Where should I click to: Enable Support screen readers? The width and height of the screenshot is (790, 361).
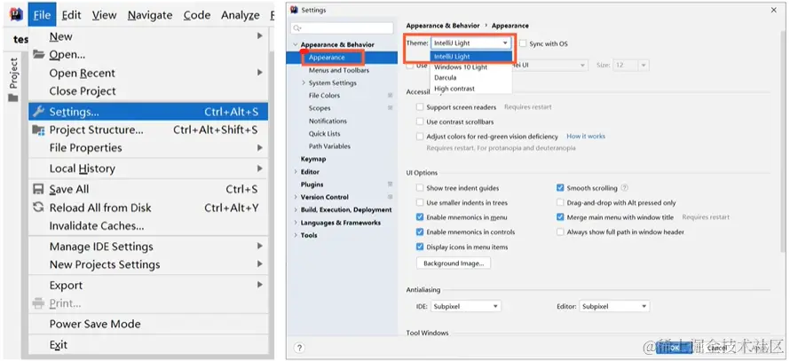click(420, 107)
